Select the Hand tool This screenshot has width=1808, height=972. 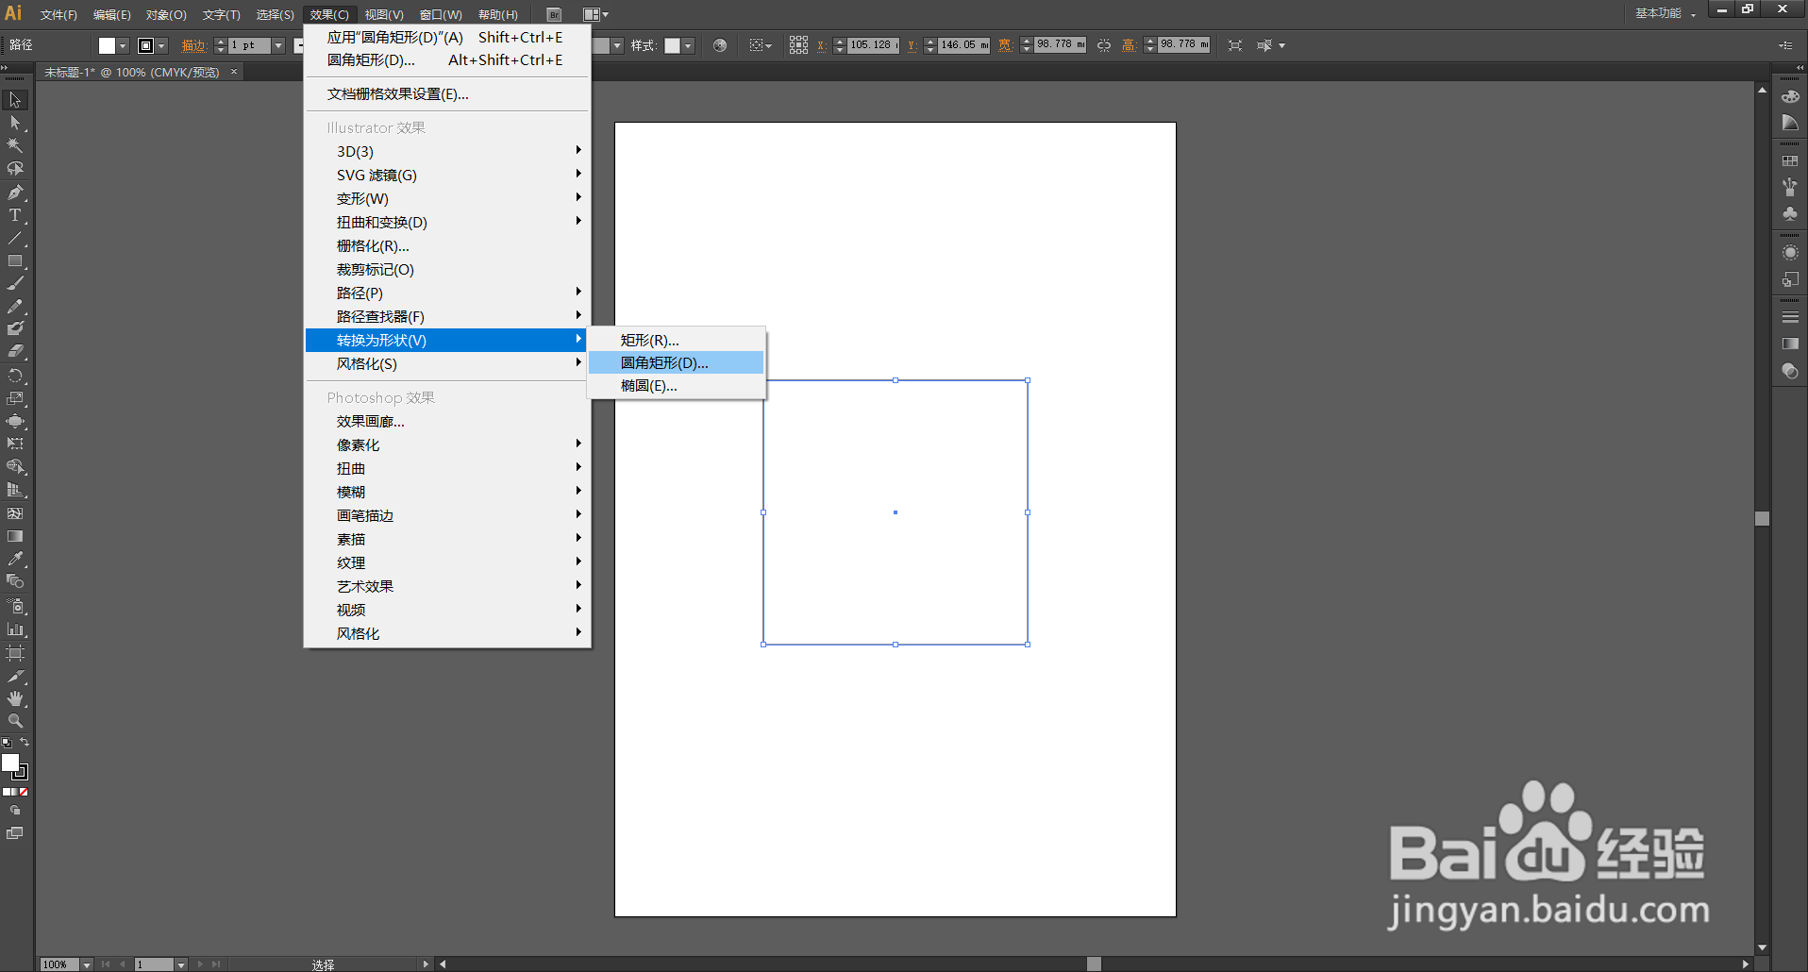point(15,699)
